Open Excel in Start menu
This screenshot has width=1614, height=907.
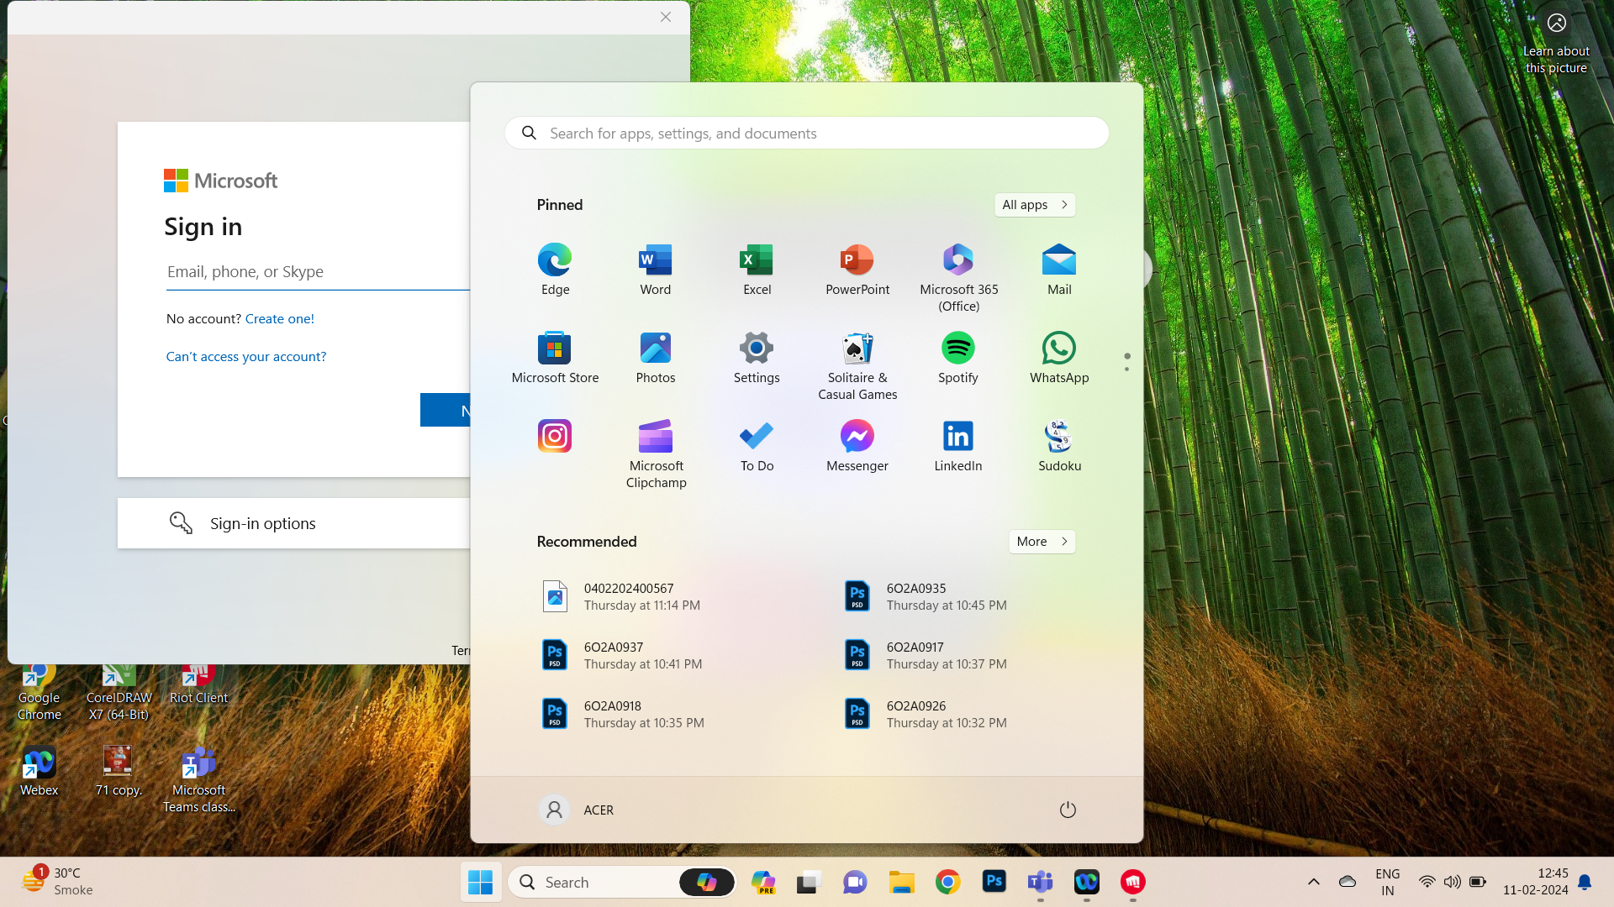[757, 269]
